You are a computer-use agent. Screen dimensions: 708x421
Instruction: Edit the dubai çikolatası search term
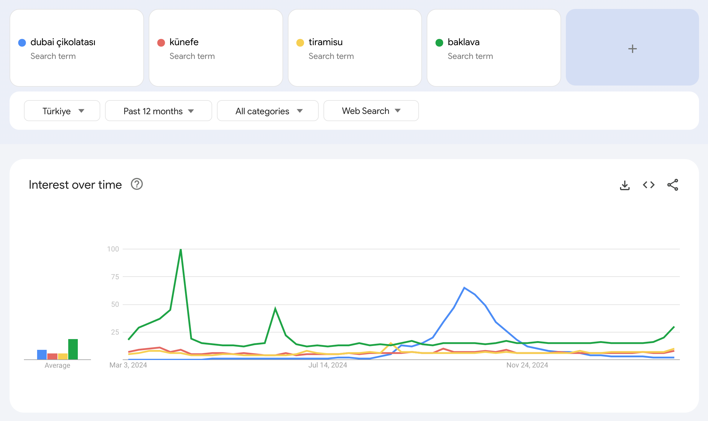pyautogui.click(x=63, y=42)
